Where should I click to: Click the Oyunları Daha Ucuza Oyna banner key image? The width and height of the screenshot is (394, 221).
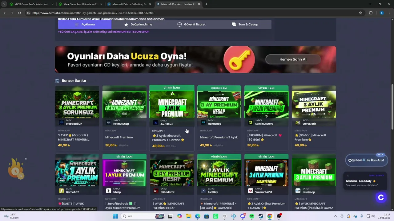pyautogui.click(x=239, y=60)
